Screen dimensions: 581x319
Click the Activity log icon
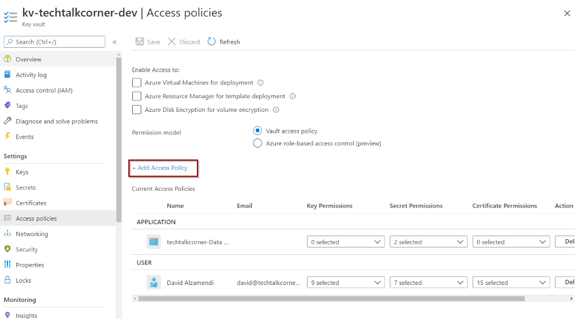(7, 74)
